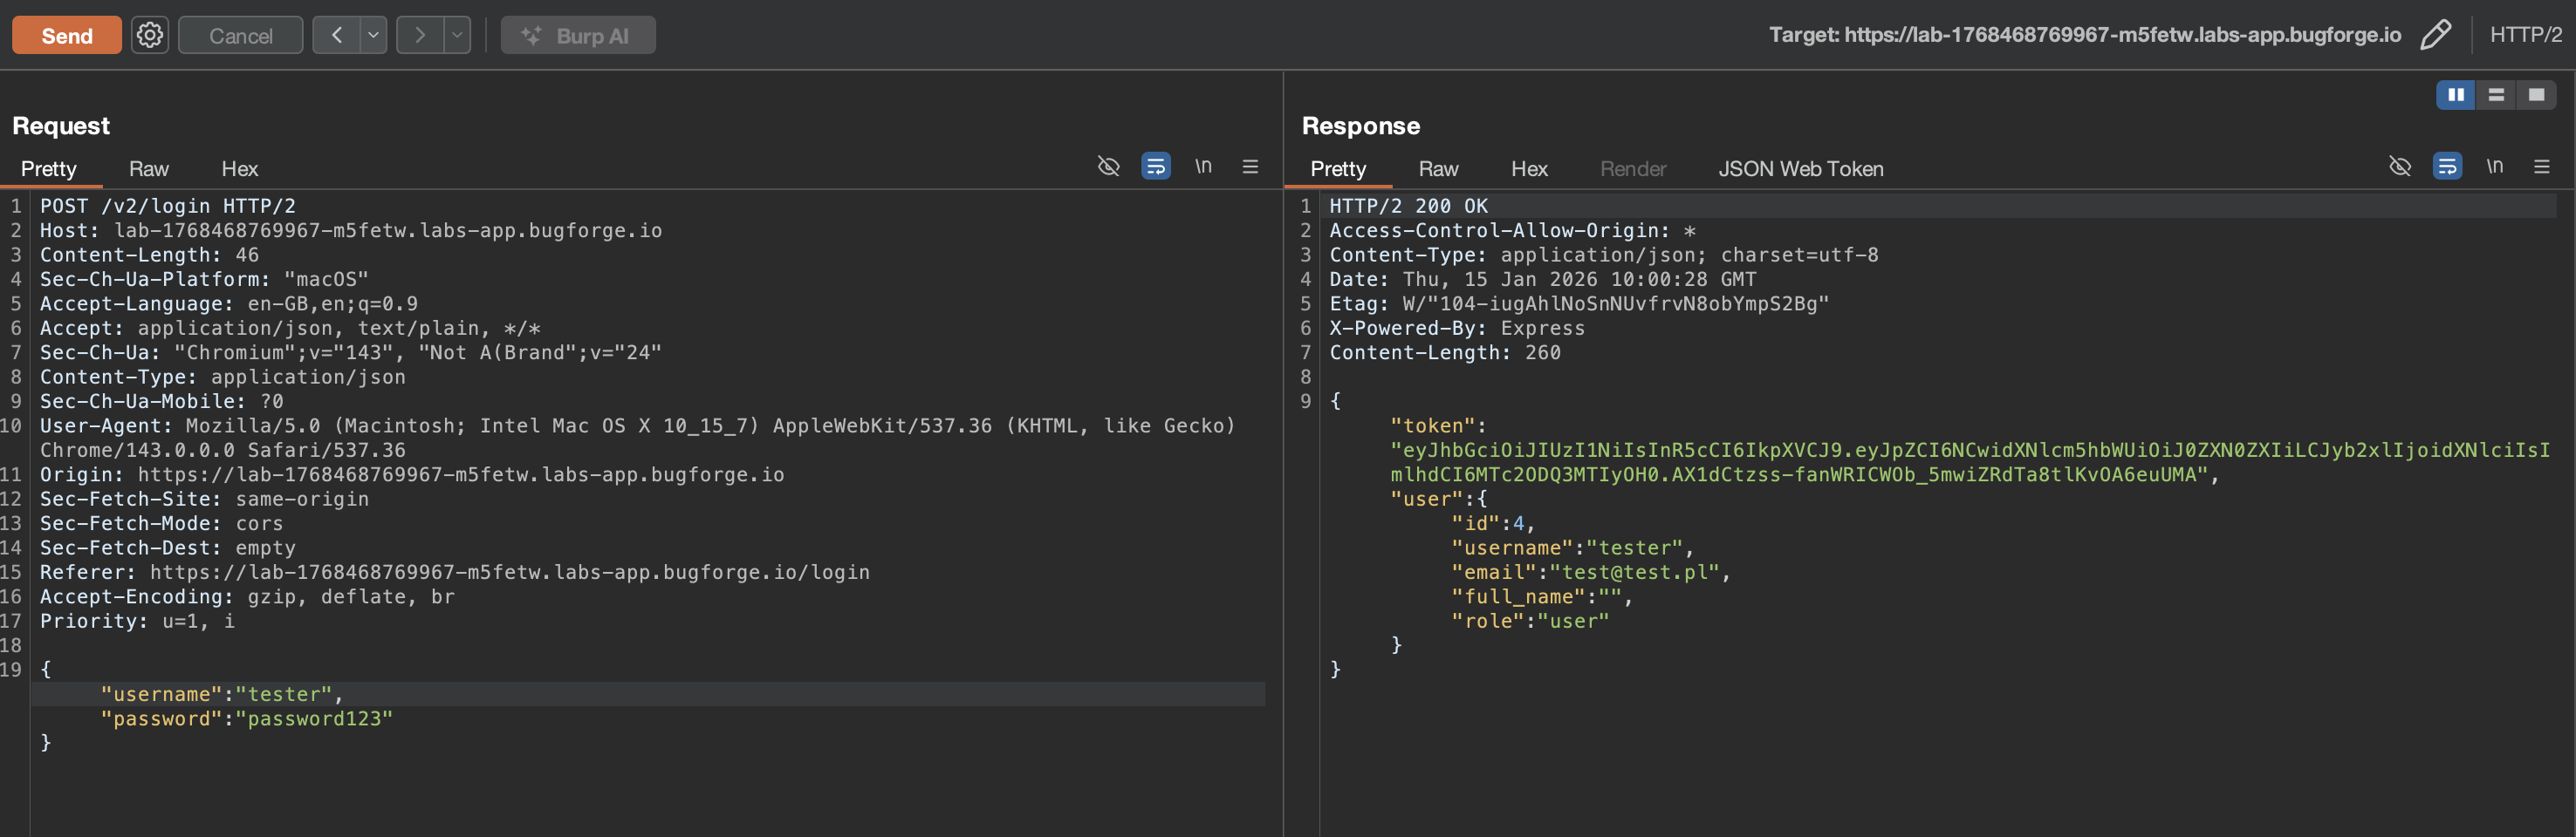Select top-bottom stacked layout icon

[2496, 95]
